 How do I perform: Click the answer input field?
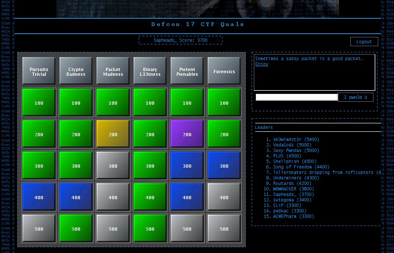point(296,97)
